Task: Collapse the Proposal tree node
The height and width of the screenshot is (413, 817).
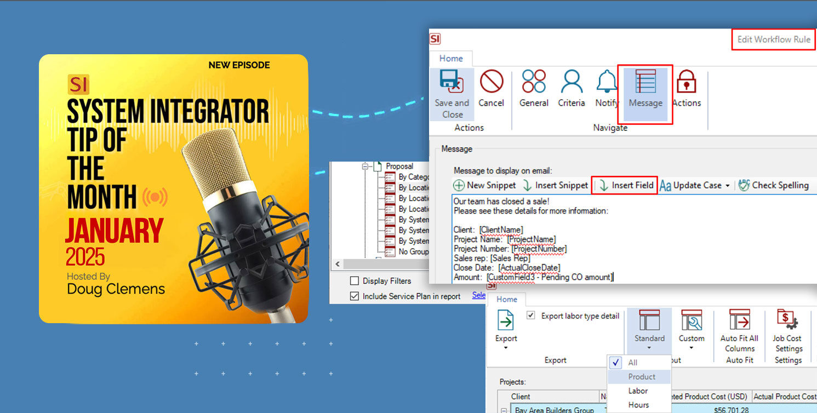Action: coord(365,166)
